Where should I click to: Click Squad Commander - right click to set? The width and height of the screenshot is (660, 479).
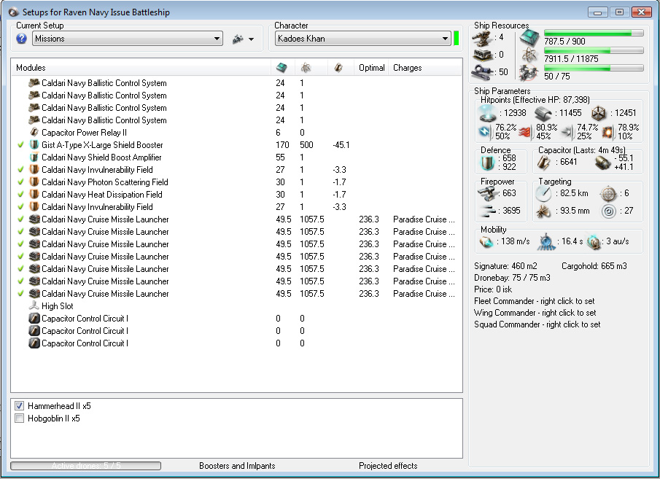coord(537,324)
